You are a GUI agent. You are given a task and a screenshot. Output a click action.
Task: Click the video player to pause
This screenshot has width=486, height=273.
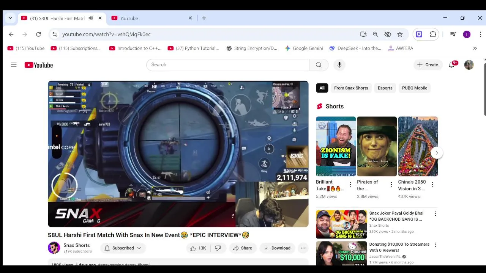coord(178,154)
